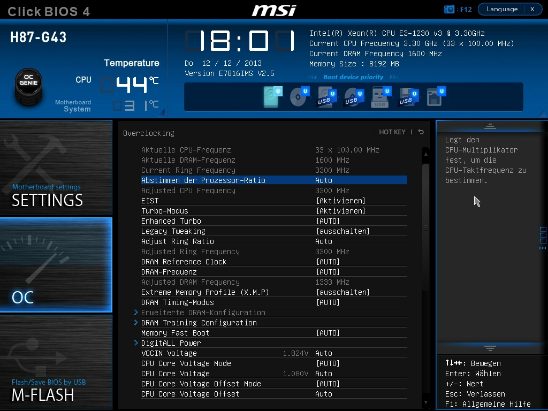548x411 pixels.
Task: Select the USB floppy boot device icon
Action: (408, 96)
